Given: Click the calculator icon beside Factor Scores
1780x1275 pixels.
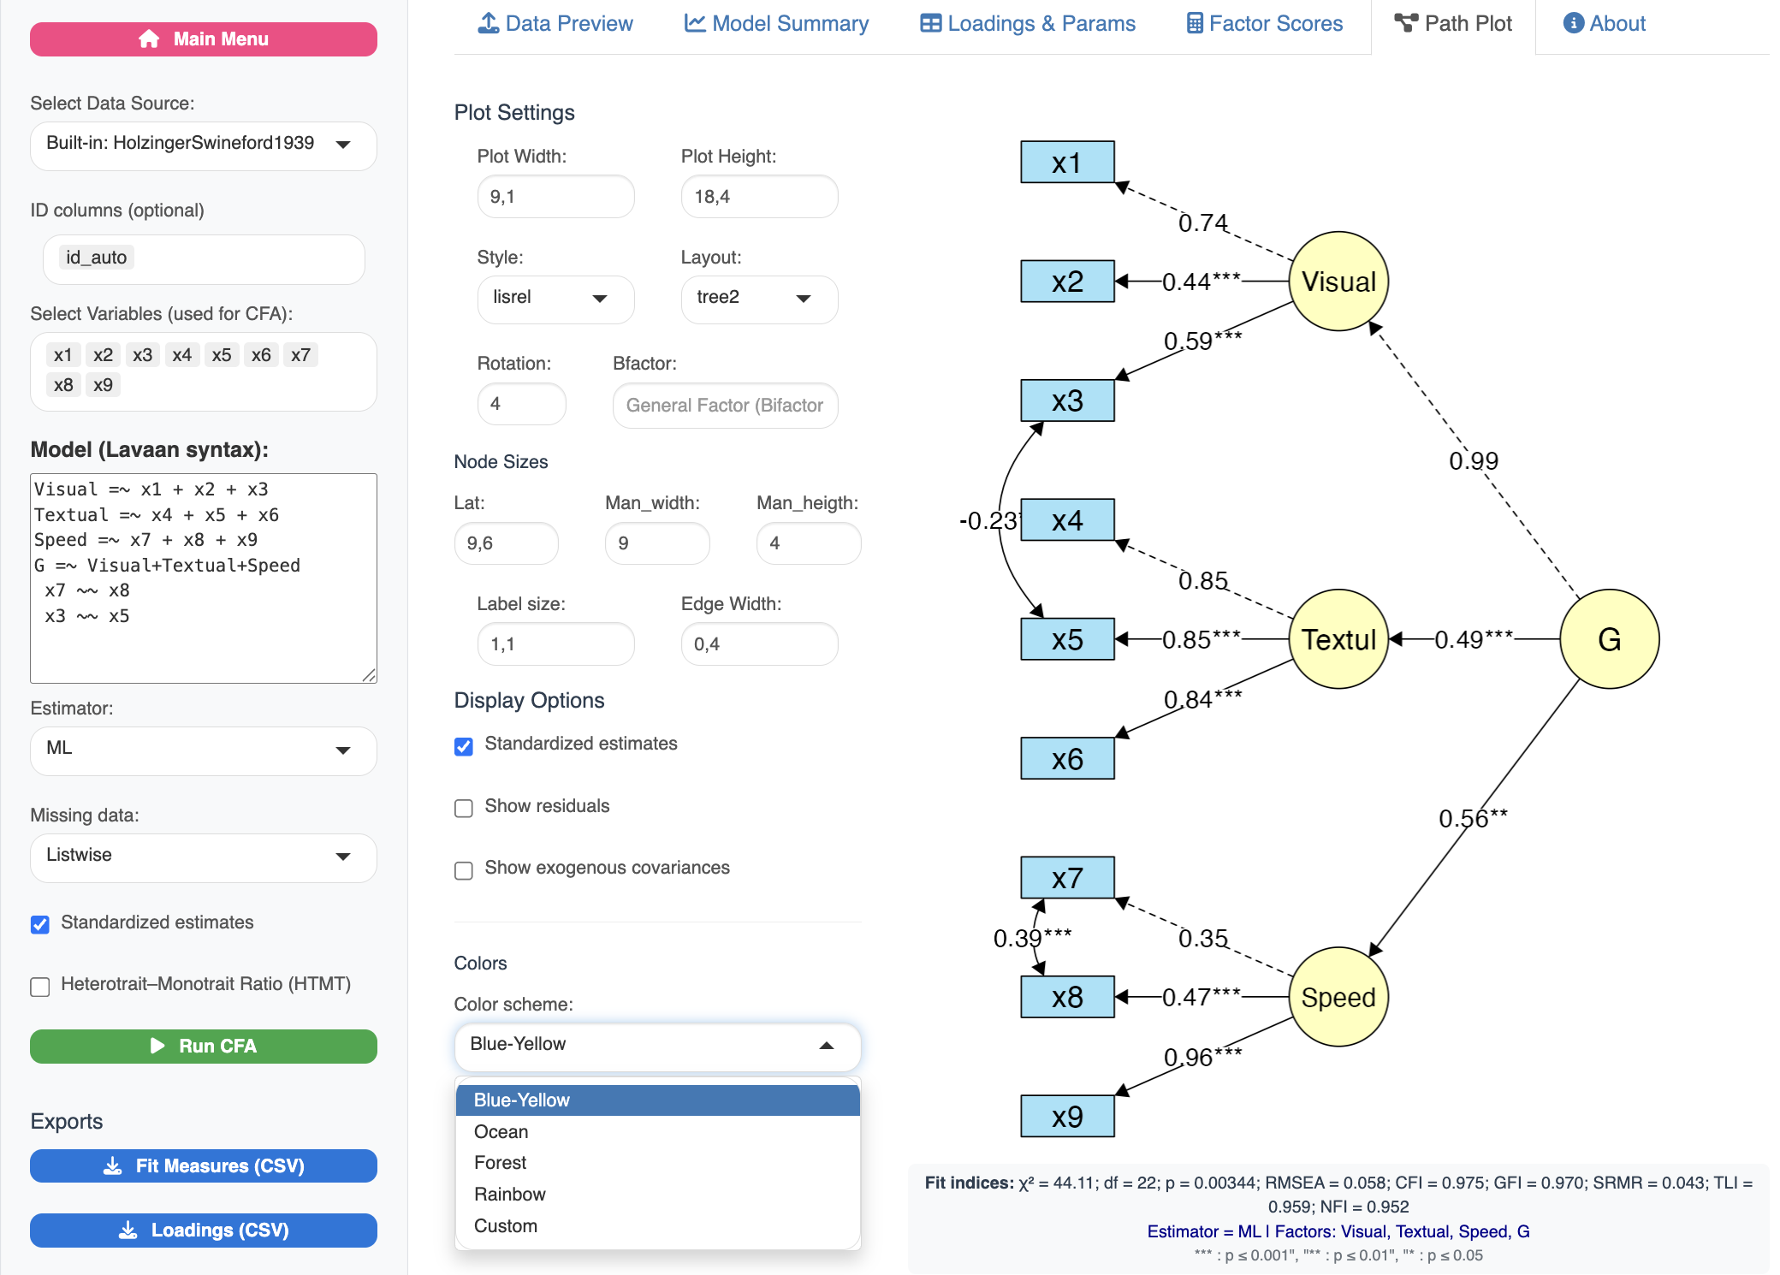Looking at the screenshot, I should (x=1195, y=23).
